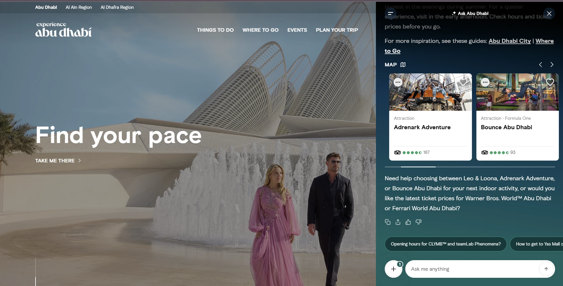Image resolution: width=563 pixels, height=286 pixels.
Task: Open the Plan Your Trip menu
Action: 337,30
